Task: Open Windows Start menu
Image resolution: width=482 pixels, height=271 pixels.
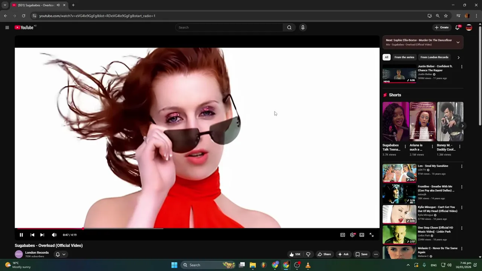Action: [174, 265]
